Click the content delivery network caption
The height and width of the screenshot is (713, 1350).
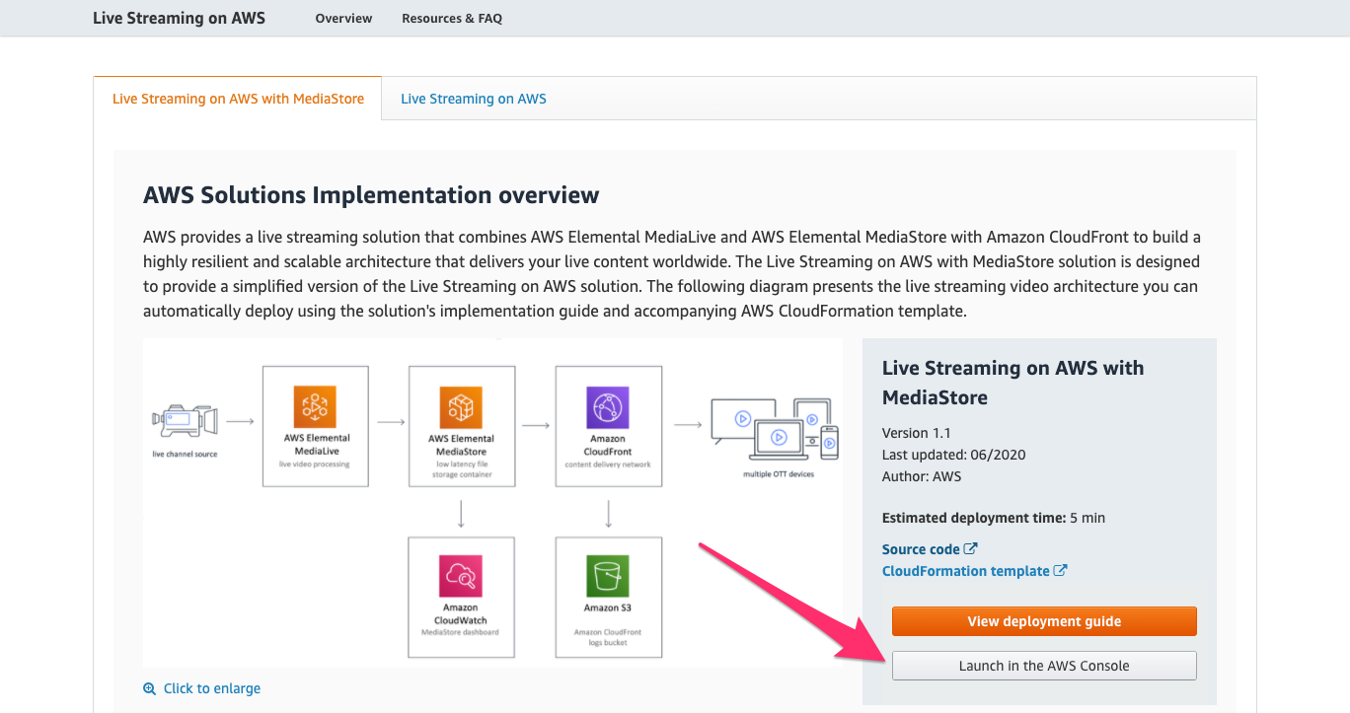[608, 464]
